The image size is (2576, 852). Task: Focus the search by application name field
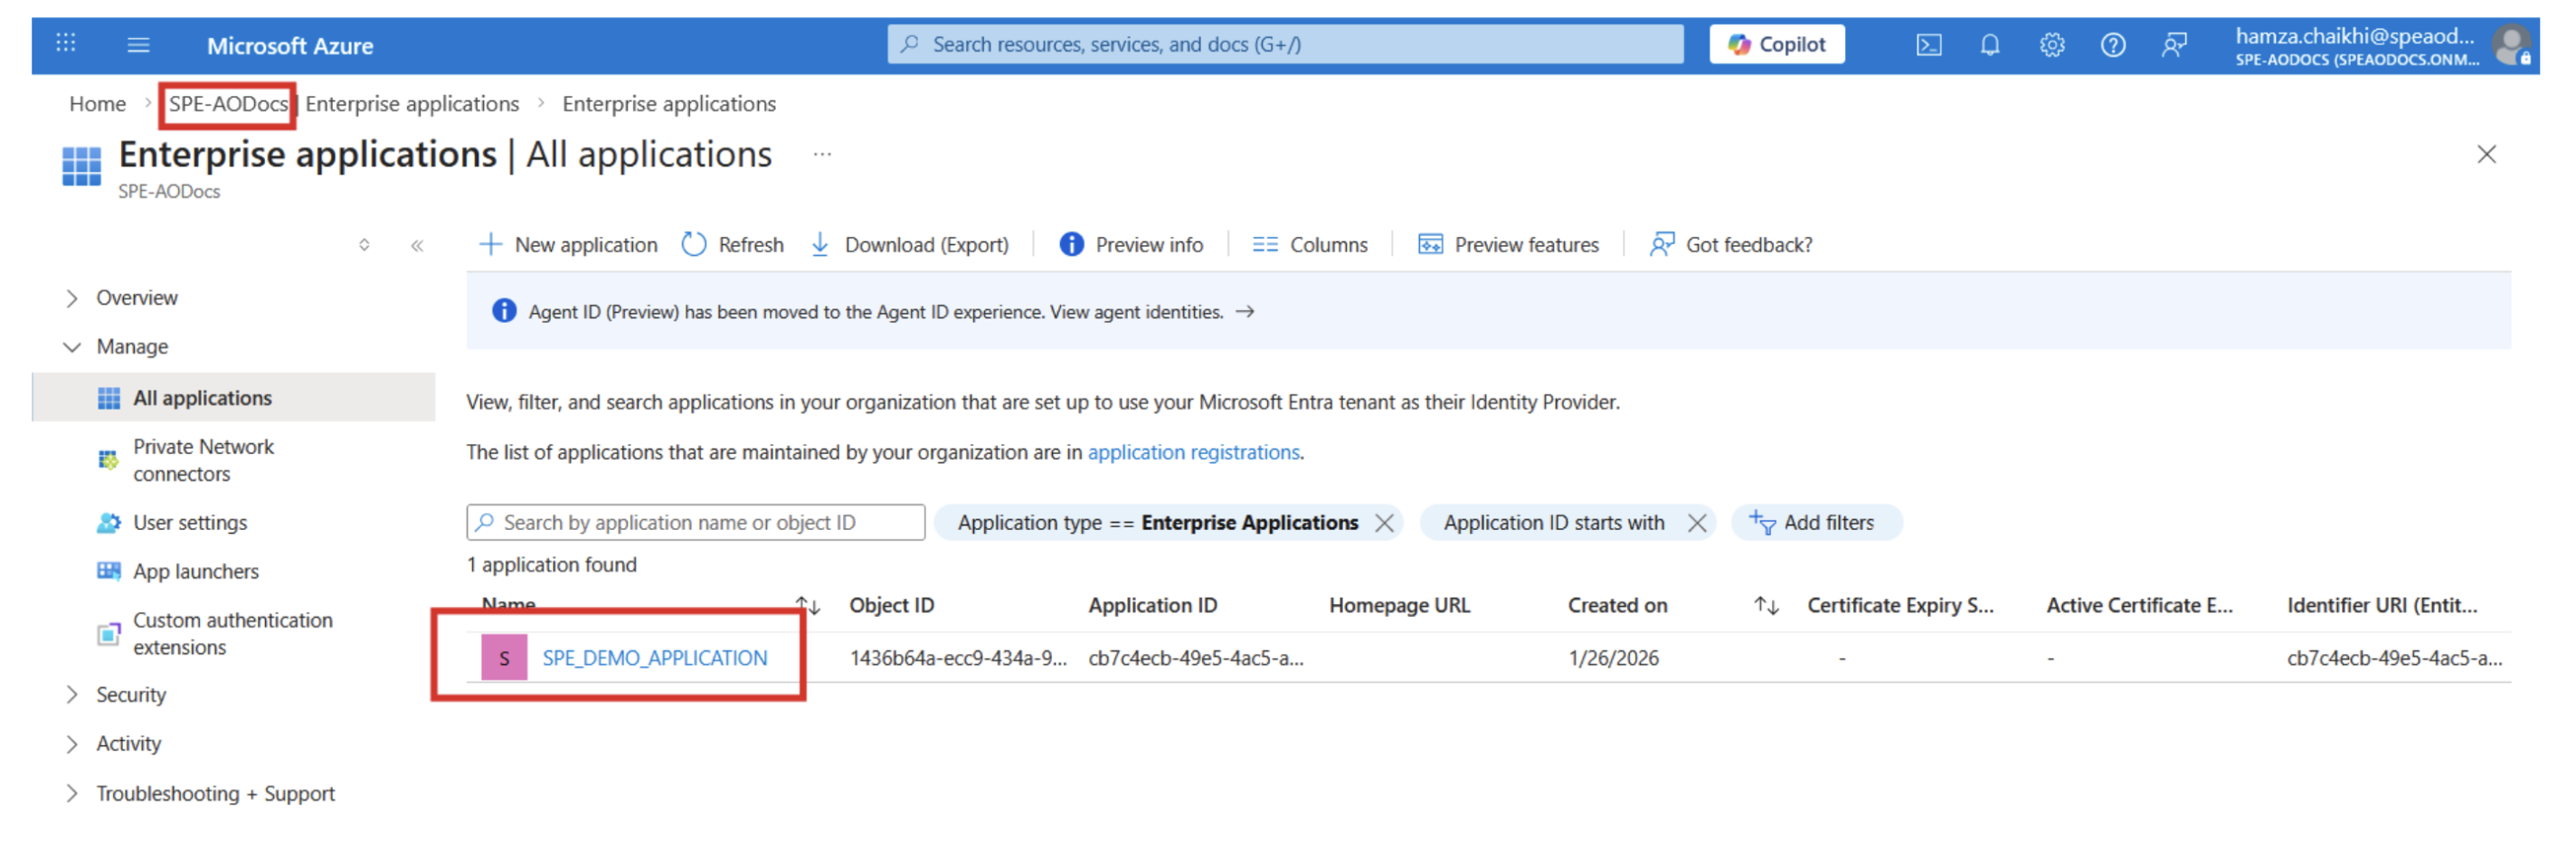[x=695, y=523]
